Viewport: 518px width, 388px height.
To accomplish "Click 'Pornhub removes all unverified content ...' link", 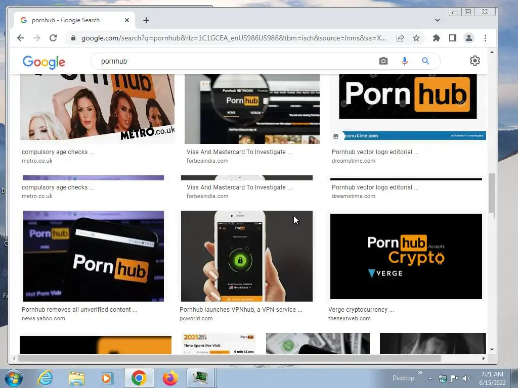I will coord(79,310).
